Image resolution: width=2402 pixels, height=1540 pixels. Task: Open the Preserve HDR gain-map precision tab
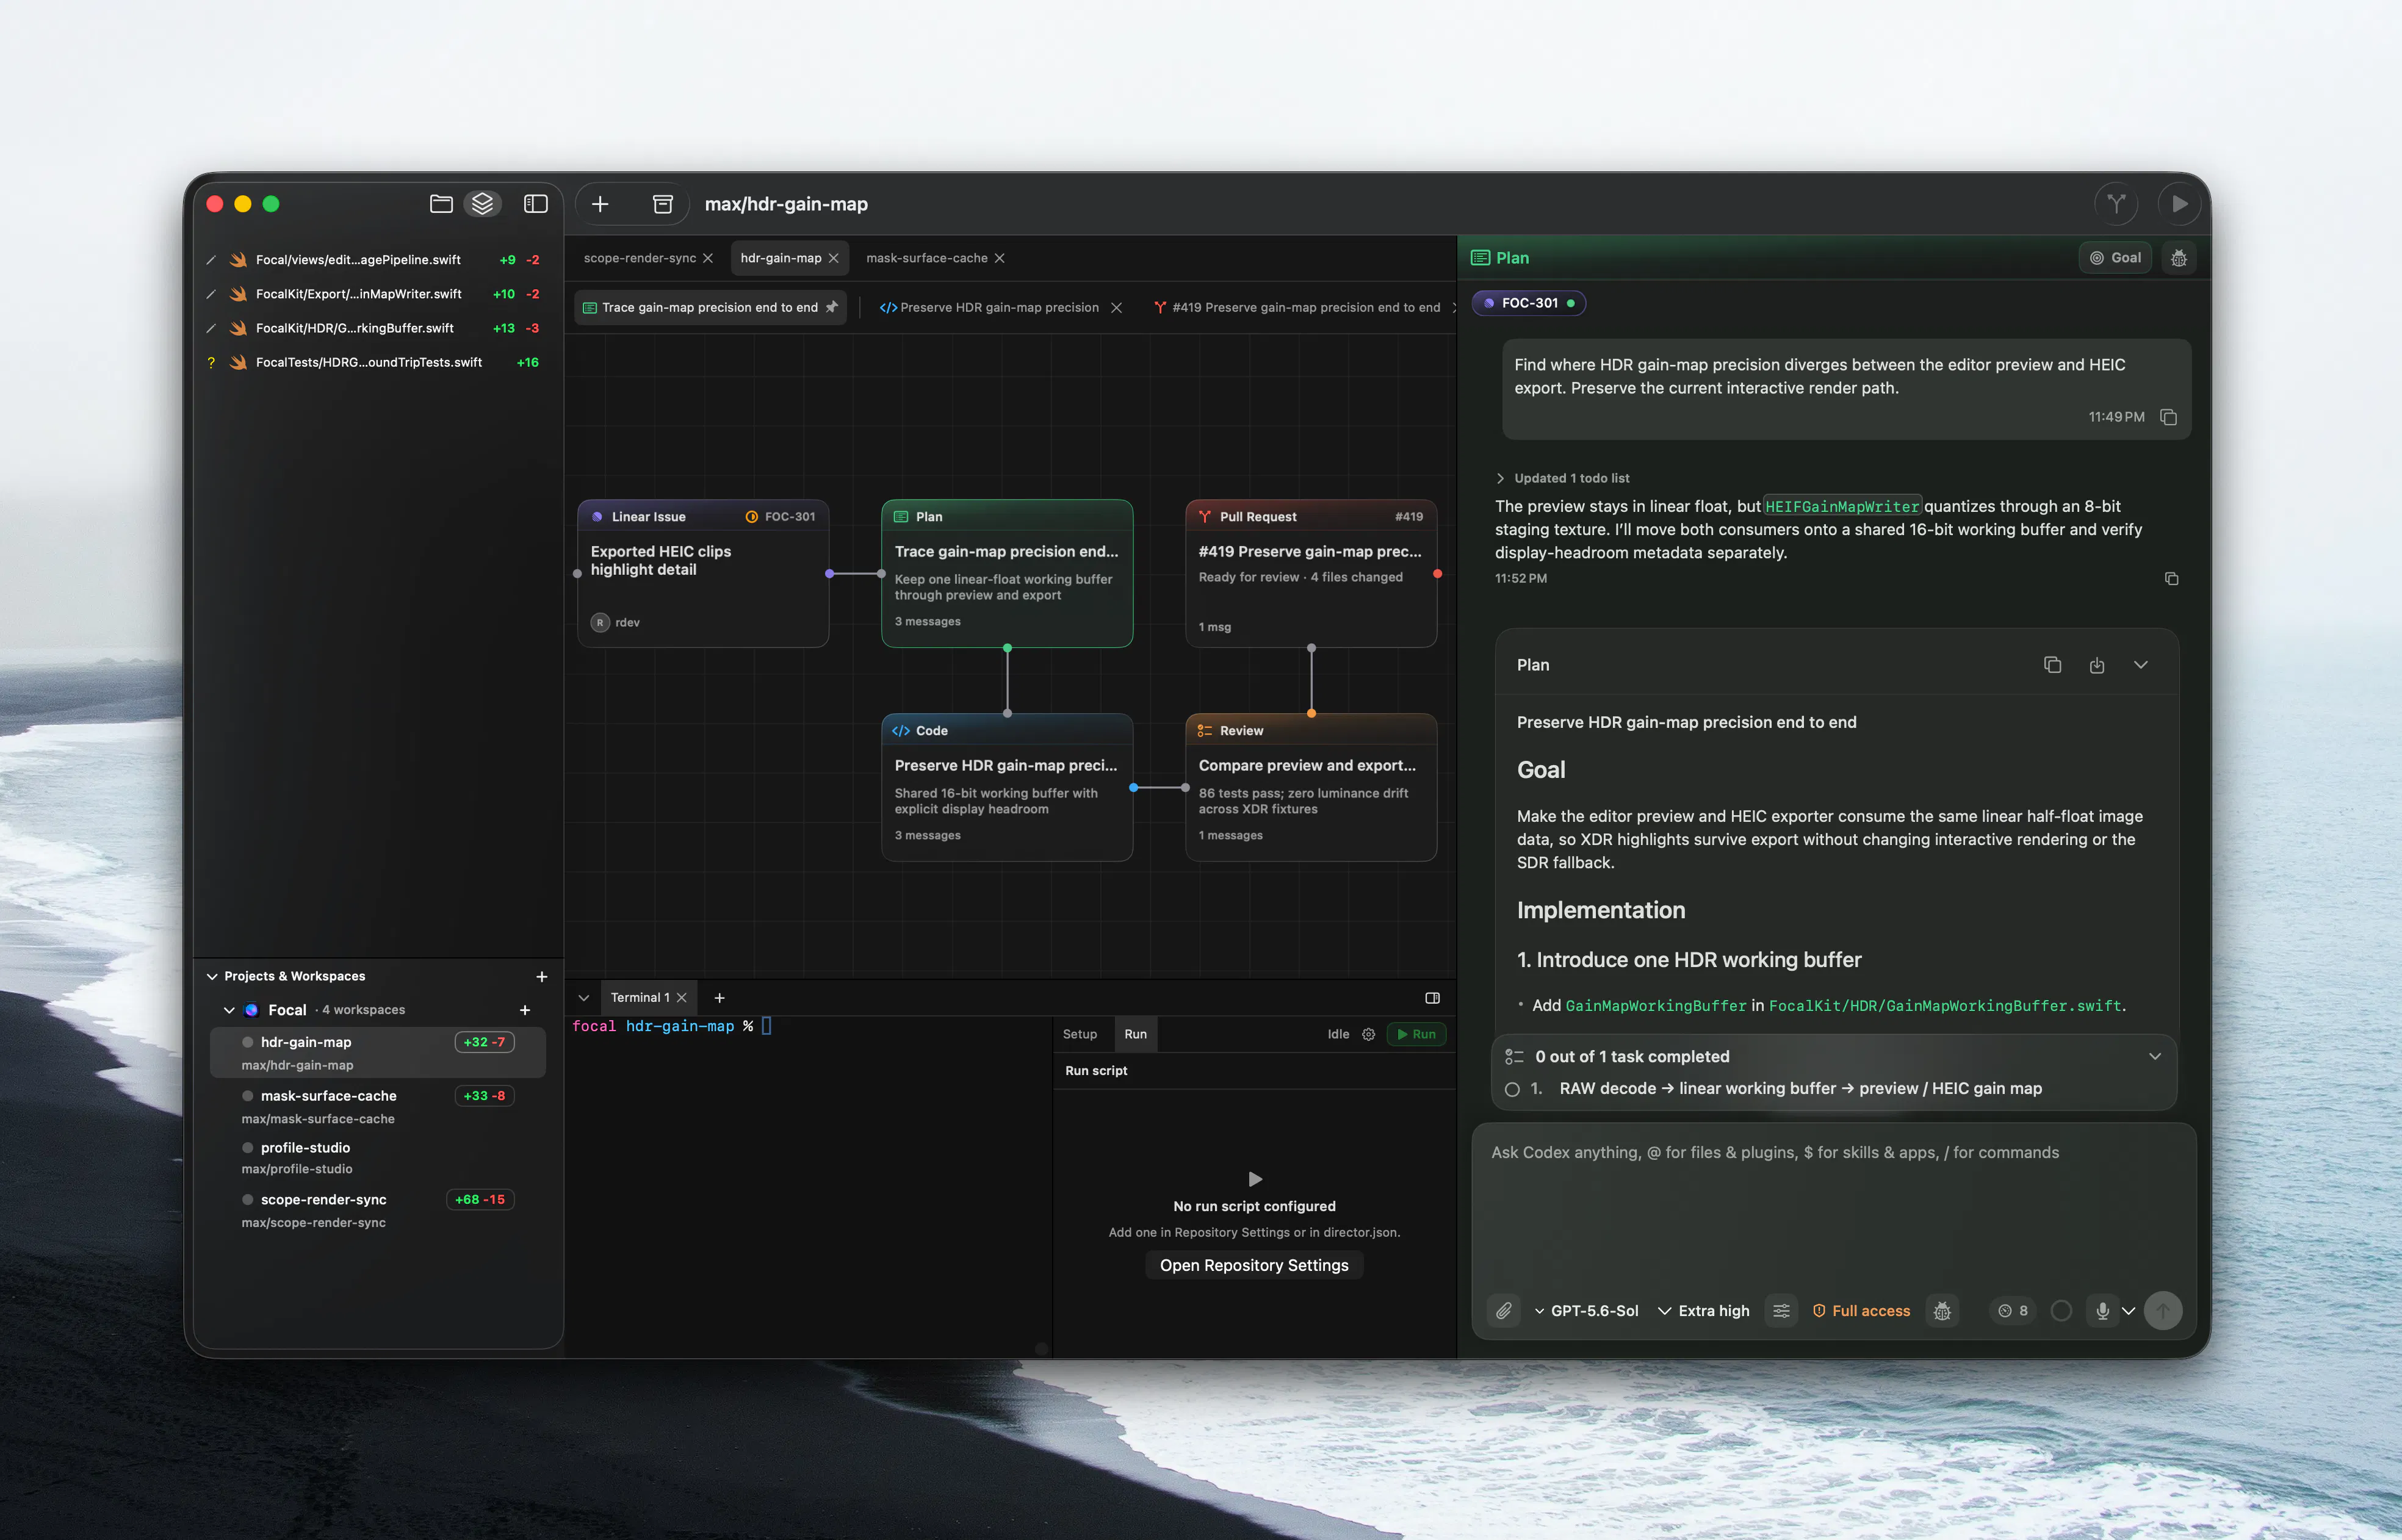989,308
